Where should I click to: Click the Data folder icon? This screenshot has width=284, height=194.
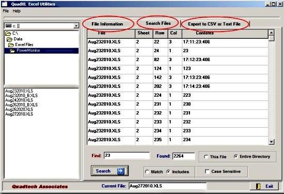[9, 39]
